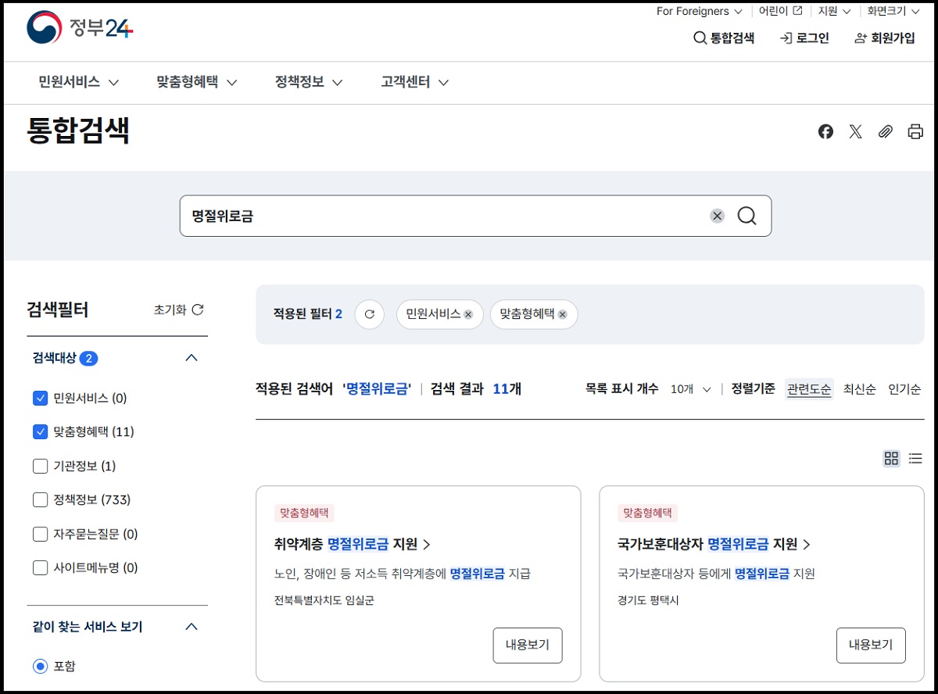
Task: Open the 고객센터 menu
Action: 407,82
